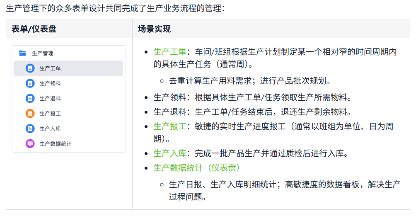Viewport: 416px width, 216px height.
Task: Click the form icon next to 生产领料
Action: pyautogui.click(x=30, y=83)
